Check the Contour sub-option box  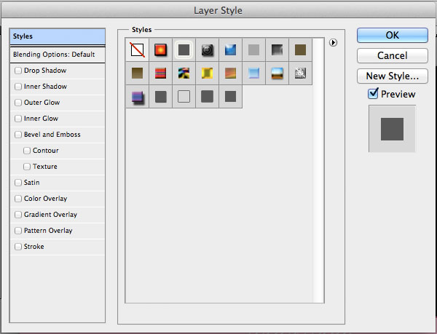(x=27, y=151)
